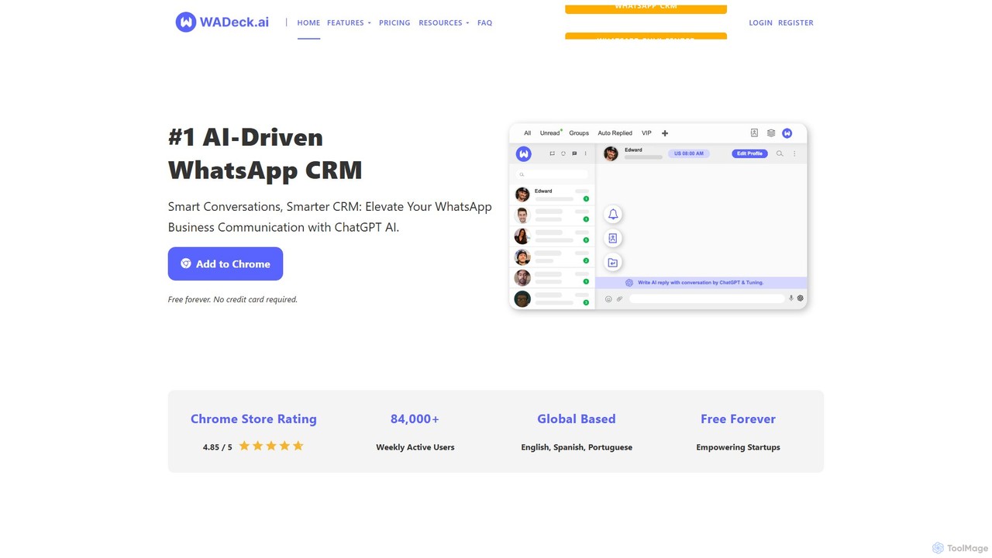This screenshot has width=992, height=558.
Task: Select the VIP tab
Action: (646, 133)
